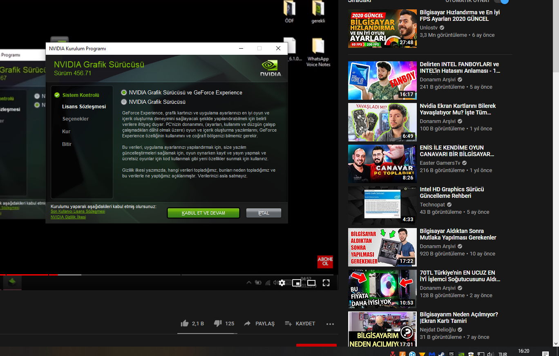Like the video with thumbs-up icon

pos(185,323)
